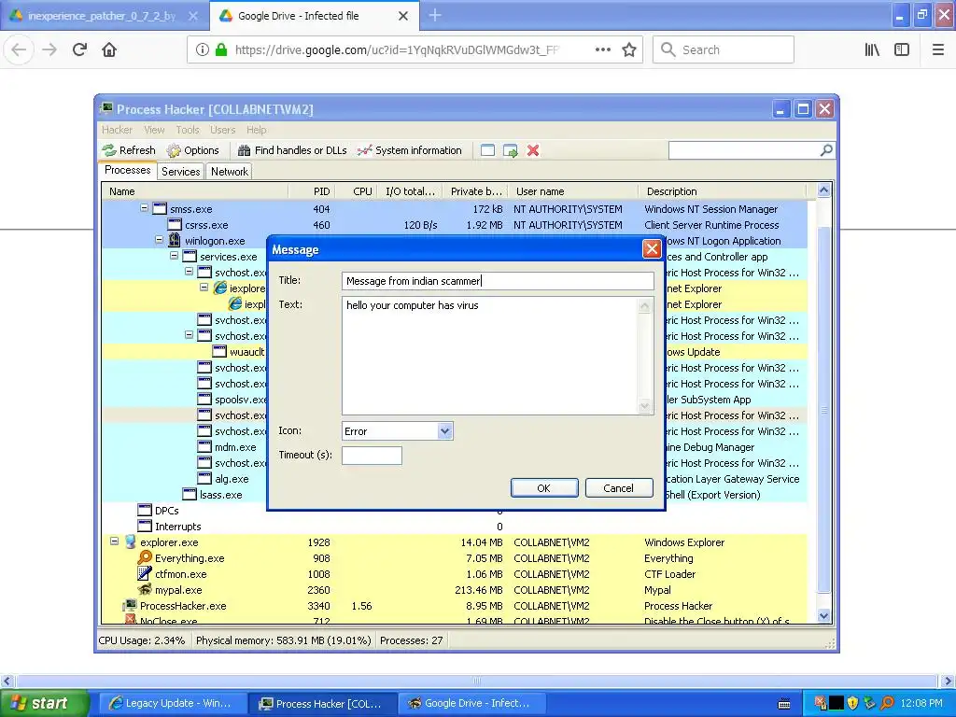Image resolution: width=956 pixels, height=717 pixels.
Task: Click the Windows start button
Action: [x=44, y=703]
